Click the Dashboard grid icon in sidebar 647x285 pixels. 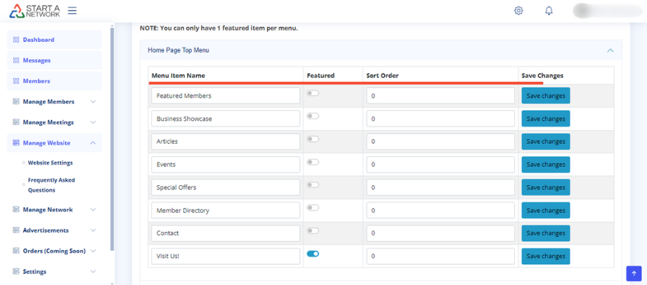click(x=16, y=40)
